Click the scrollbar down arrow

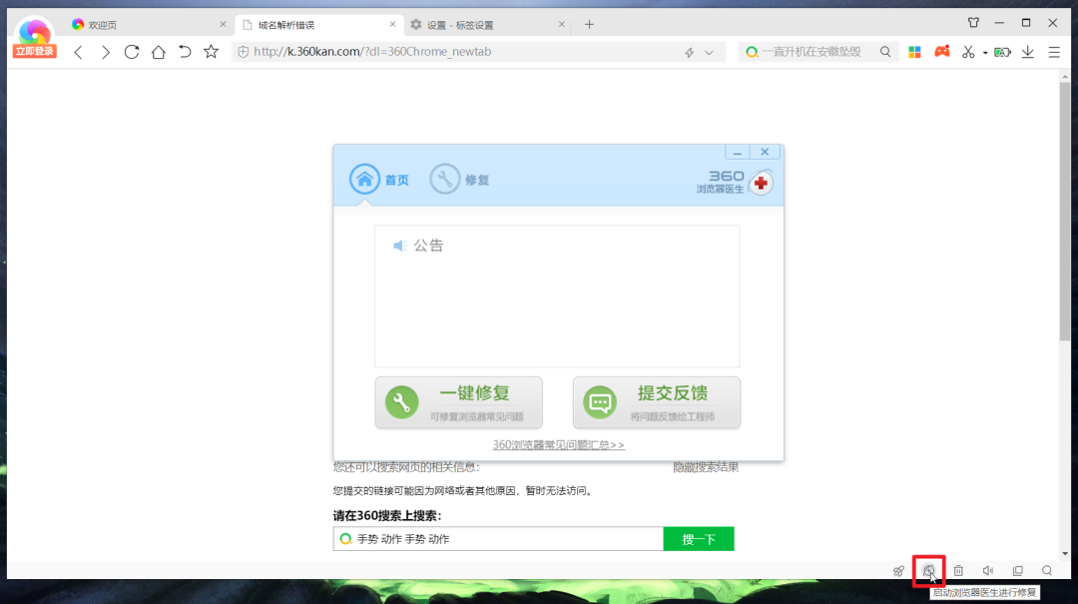1065,554
